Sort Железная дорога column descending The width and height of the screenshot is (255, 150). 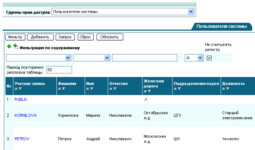pos(149,91)
